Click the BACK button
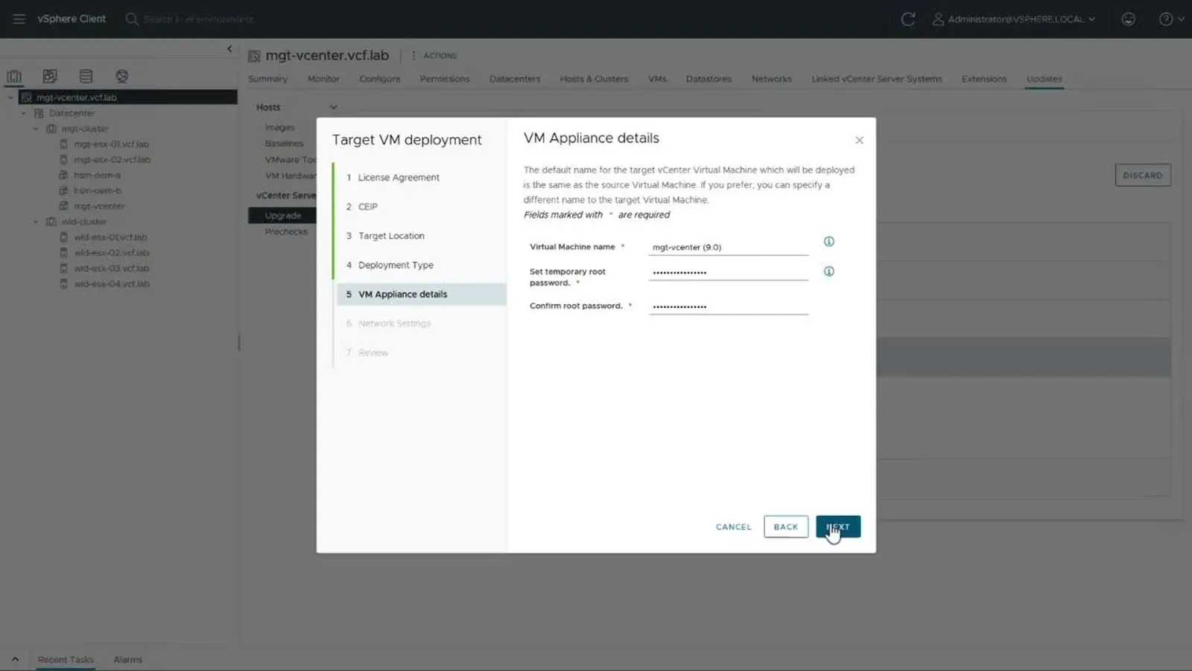 [786, 526]
